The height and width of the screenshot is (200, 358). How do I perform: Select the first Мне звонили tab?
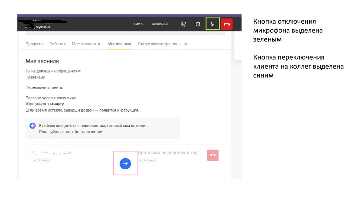click(83, 44)
